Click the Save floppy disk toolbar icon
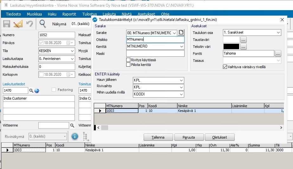 (7, 24)
